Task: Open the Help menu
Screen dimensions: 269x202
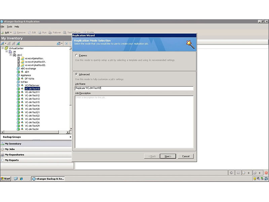Action: coord(17,27)
